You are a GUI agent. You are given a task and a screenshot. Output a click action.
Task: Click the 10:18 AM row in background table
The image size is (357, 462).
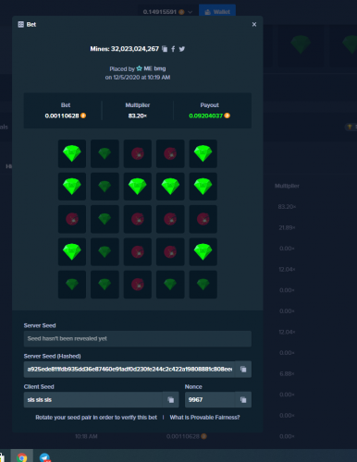pos(86,436)
